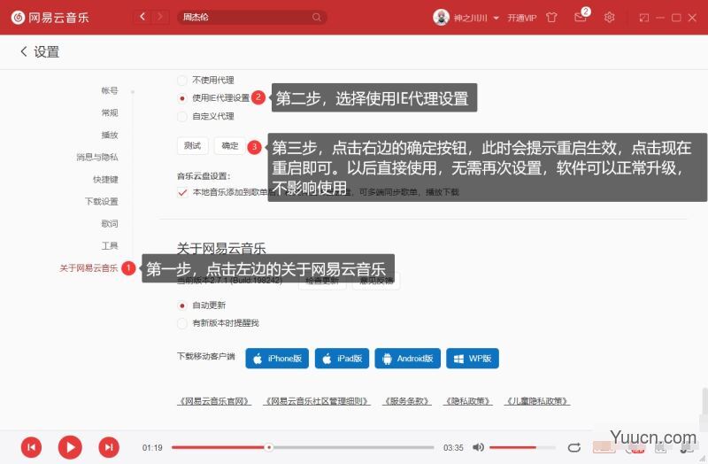Open 下载设置 settings section
The height and width of the screenshot is (464, 708).
tap(102, 201)
